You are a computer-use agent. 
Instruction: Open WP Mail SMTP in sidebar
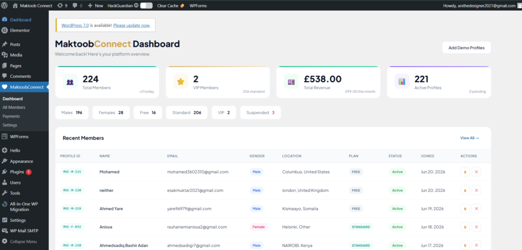(24, 231)
